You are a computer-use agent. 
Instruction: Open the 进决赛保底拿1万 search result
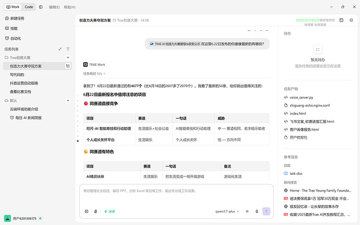(x=319, y=198)
